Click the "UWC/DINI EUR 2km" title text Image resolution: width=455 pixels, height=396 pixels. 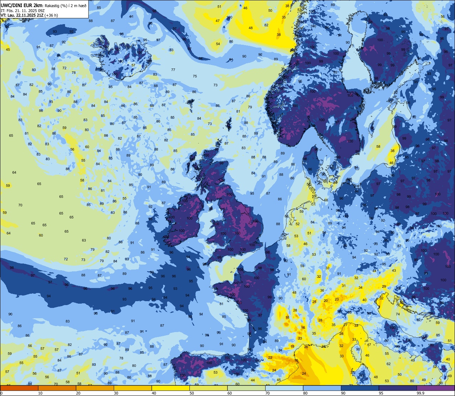coord(22,5)
